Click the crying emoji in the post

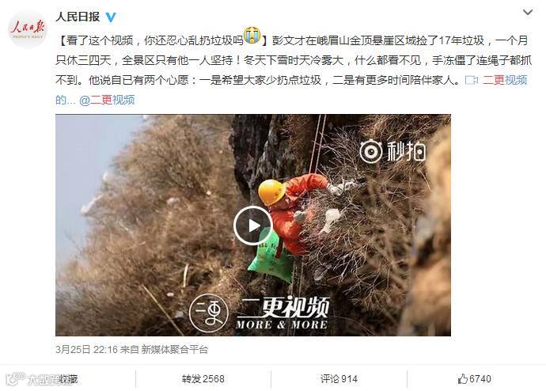[x=252, y=35]
